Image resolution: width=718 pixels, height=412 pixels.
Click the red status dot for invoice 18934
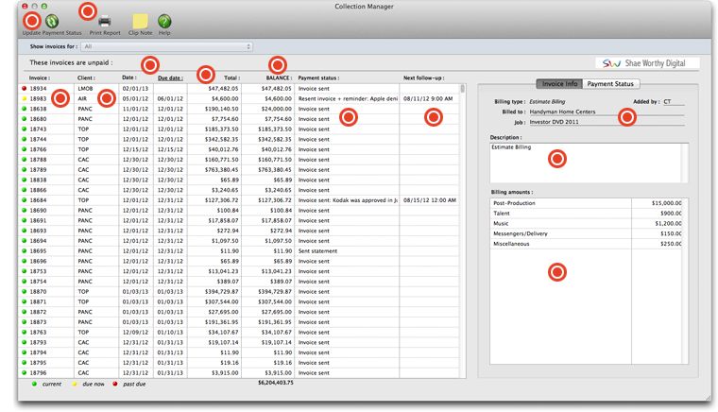24,88
